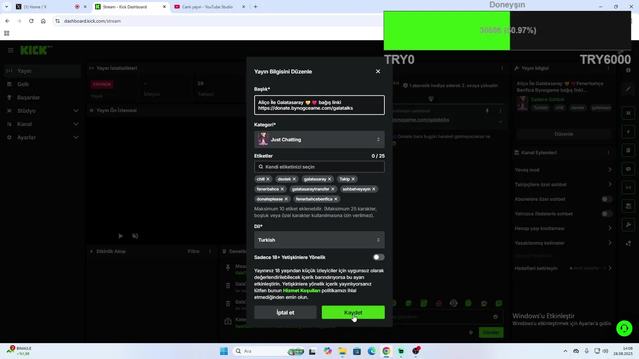Toggle Yalnızca ifadelerle sohbet switch
The image size is (639, 359).
click(x=607, y=214)
